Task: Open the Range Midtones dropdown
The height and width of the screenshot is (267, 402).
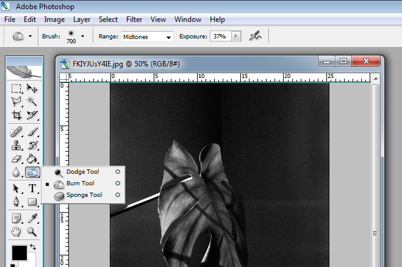Action: [x=147, y=37]
